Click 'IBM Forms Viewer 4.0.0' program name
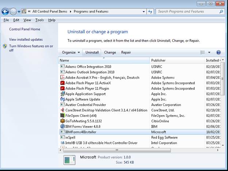This screenshot has width=228, height=171. click(83, 126)
